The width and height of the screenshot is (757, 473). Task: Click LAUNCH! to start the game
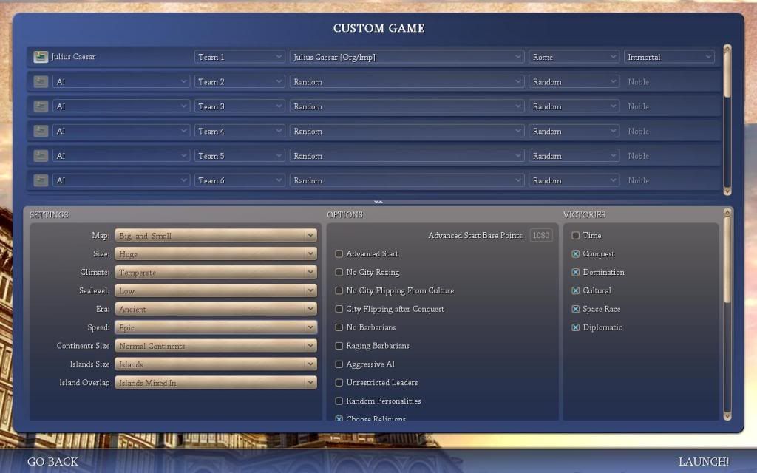704,461
